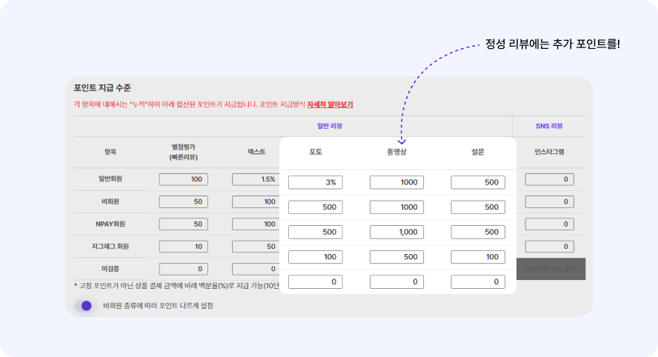
Task: Select the 일반회원 인스타그램 points field
Action: click(549, 179)
